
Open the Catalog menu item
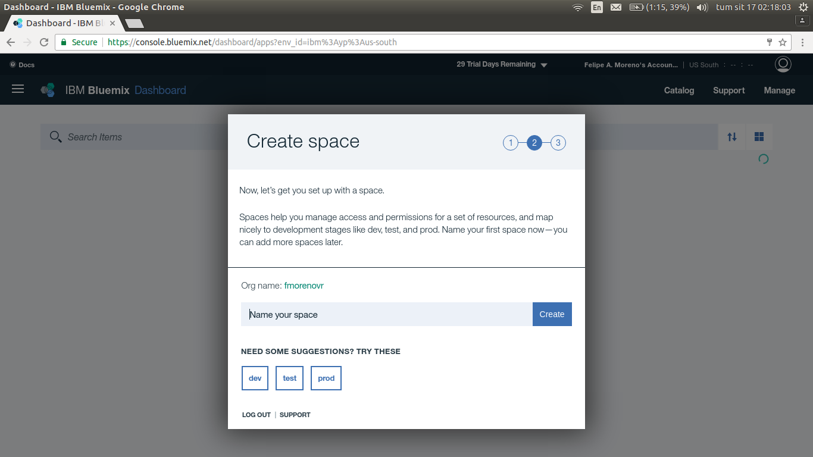[x=679, y=90]
